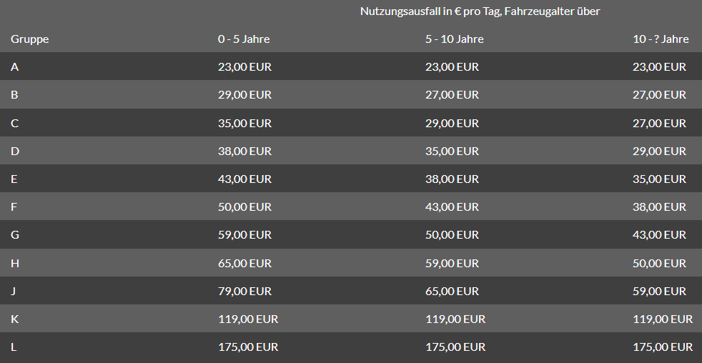Viewport: 702px width, 363px height.
Task: Click 29,00 EUR in group B's 0-5 Jahre column
Action: point(244,94)
